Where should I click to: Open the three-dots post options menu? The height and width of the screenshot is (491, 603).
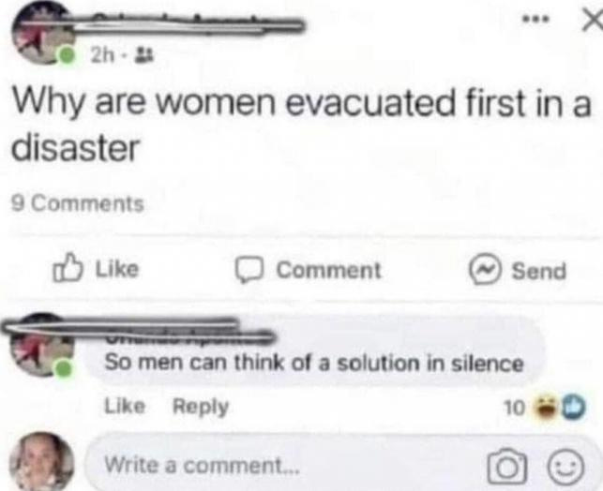click(537, 19)
